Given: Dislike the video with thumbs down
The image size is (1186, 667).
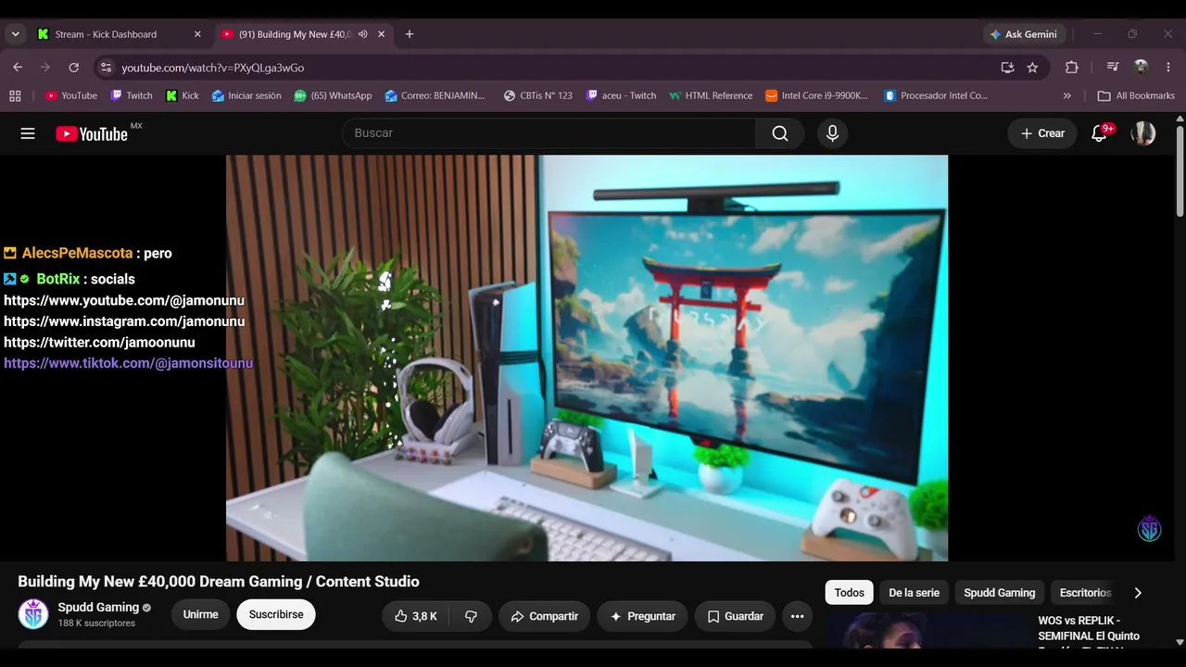Looking at the screenshot, I should [x=471, y=616].
